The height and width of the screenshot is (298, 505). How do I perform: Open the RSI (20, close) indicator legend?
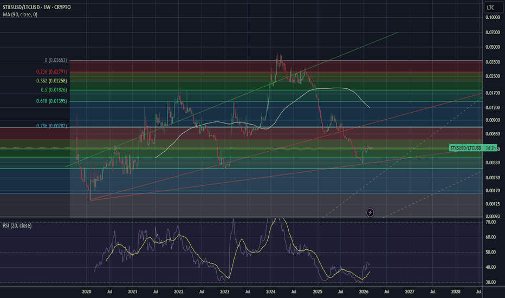[x=17, y=225]
